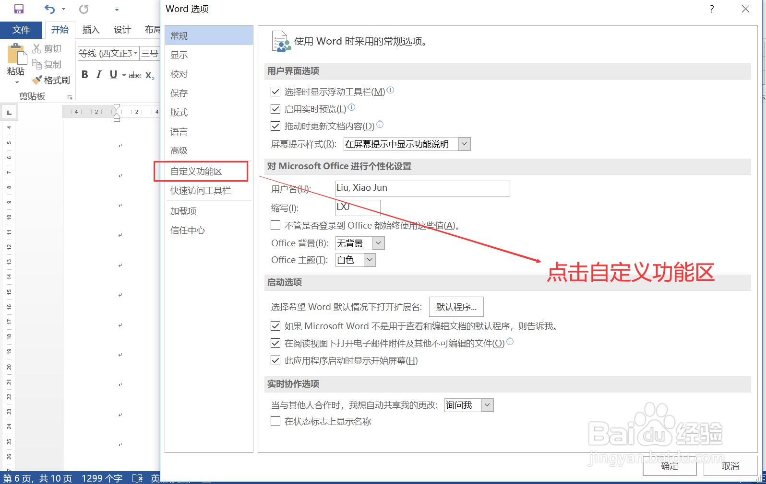
Task: Open the clipboard pane launcher icon
Action: (x=70, y=97)
